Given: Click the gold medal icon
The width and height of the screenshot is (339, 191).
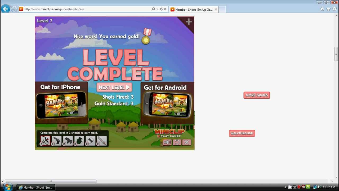Looking at the screenshot, I should [146, 36].
